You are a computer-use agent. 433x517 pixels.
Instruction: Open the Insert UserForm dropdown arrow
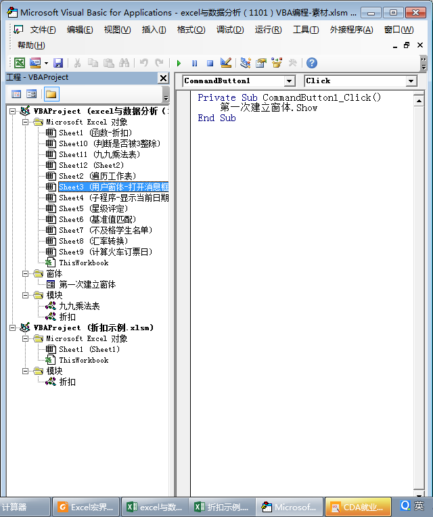pos(46,63)
